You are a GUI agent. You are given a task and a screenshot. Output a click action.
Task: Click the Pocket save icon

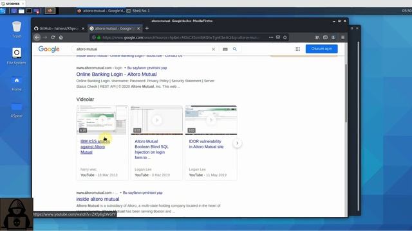coord(278,37)
